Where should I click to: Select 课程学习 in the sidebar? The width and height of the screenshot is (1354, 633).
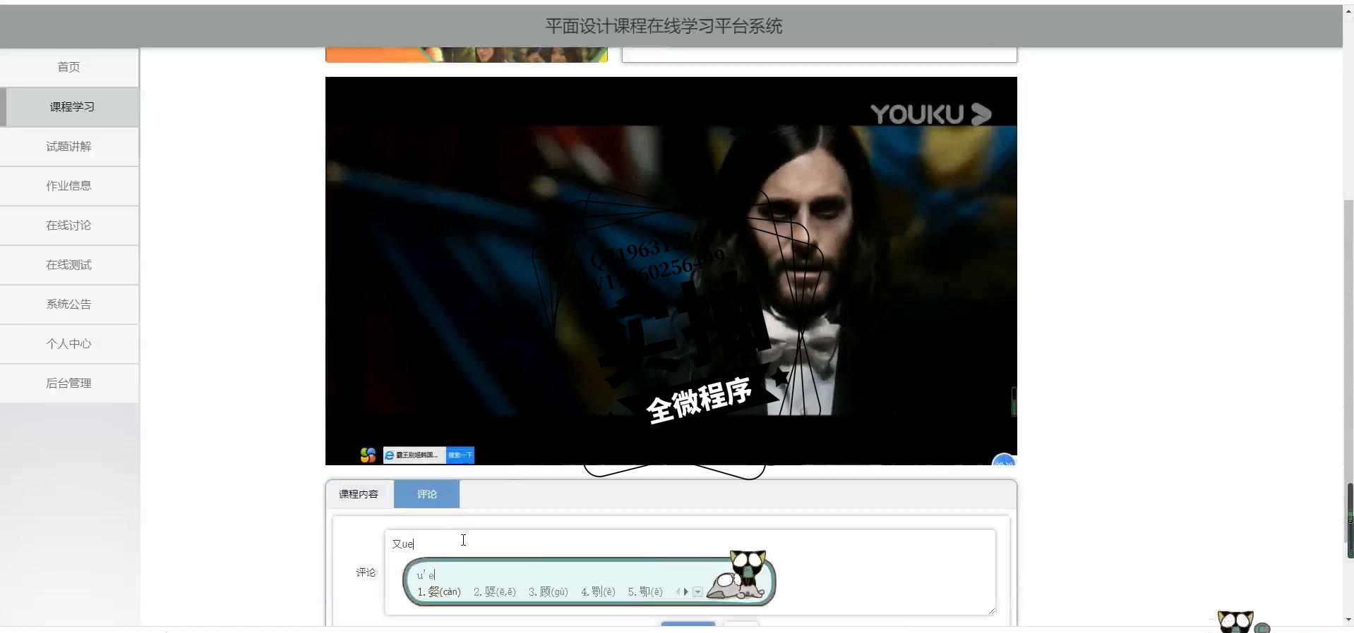(x=69, y=106)
